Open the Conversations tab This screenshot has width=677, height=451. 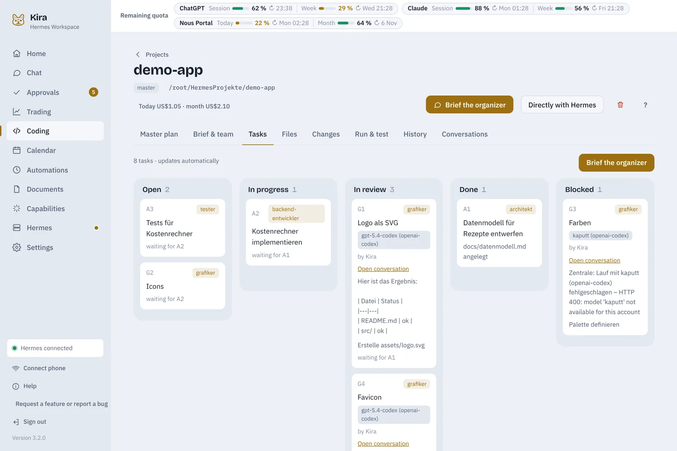pyautogui.click(x=465, y=134)
